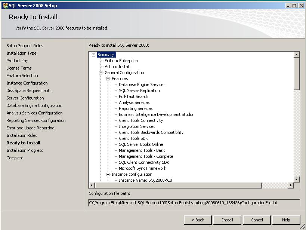The image size is (306, 230).
Task: Click Server Configuration step
Action: (25, 98)
